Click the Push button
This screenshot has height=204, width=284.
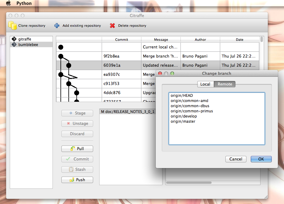pyautogui.click(x=77, y=180)
